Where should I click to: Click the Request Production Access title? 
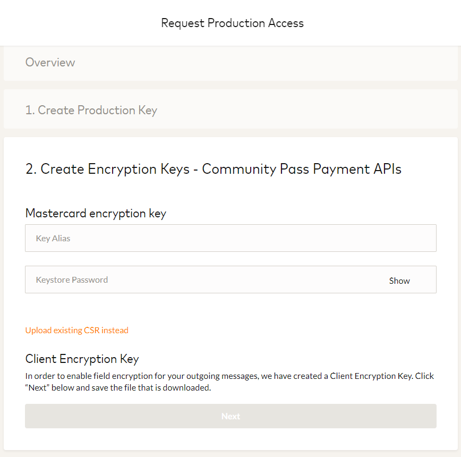(x=232, y=23)
